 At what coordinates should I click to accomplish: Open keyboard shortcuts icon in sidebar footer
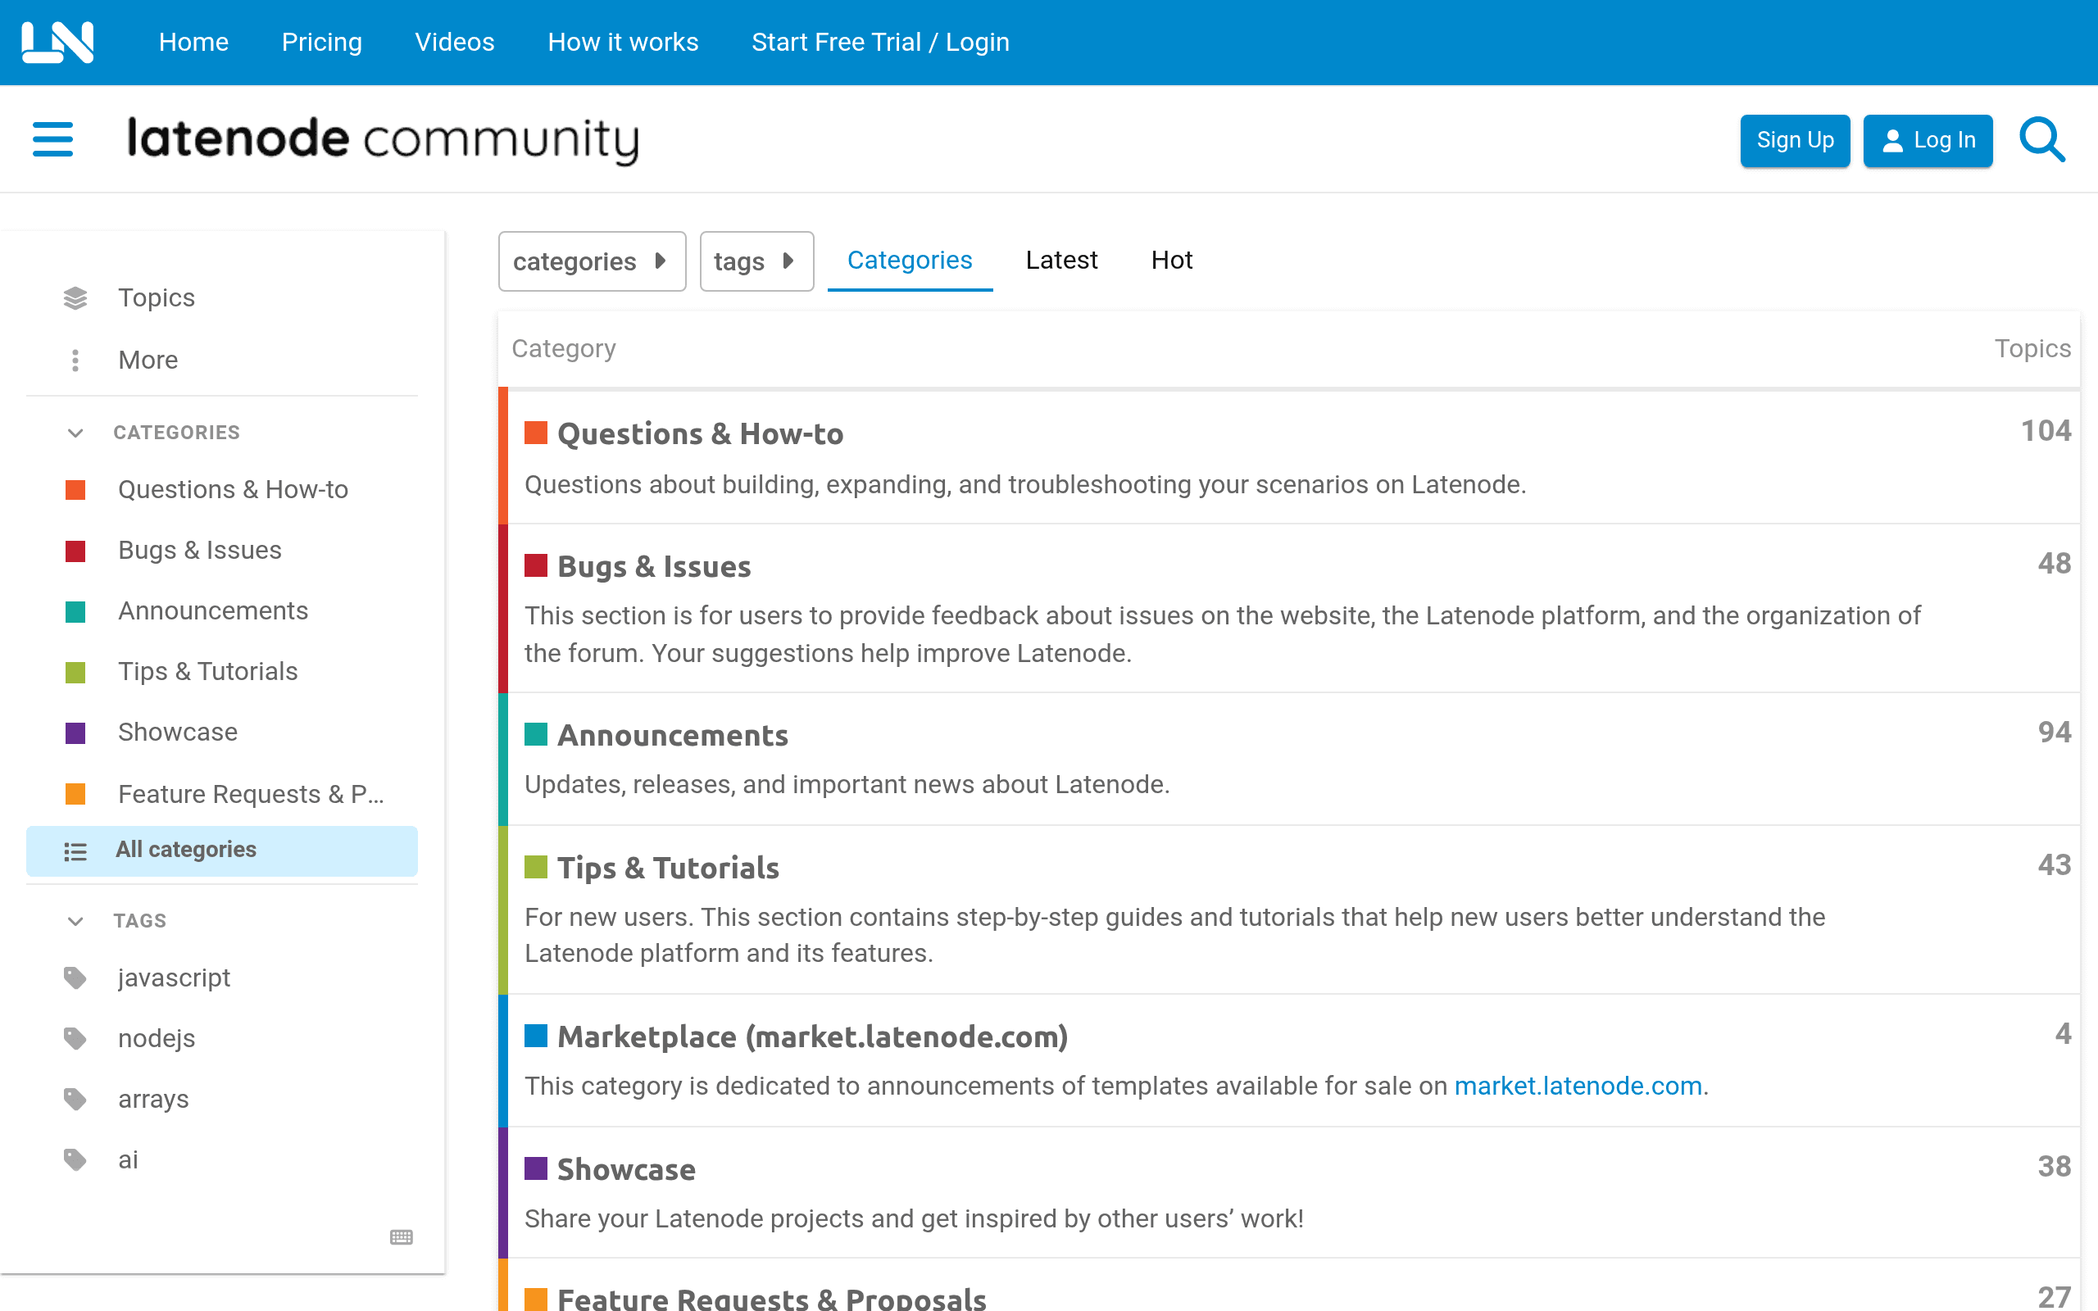pos(402,1237)
